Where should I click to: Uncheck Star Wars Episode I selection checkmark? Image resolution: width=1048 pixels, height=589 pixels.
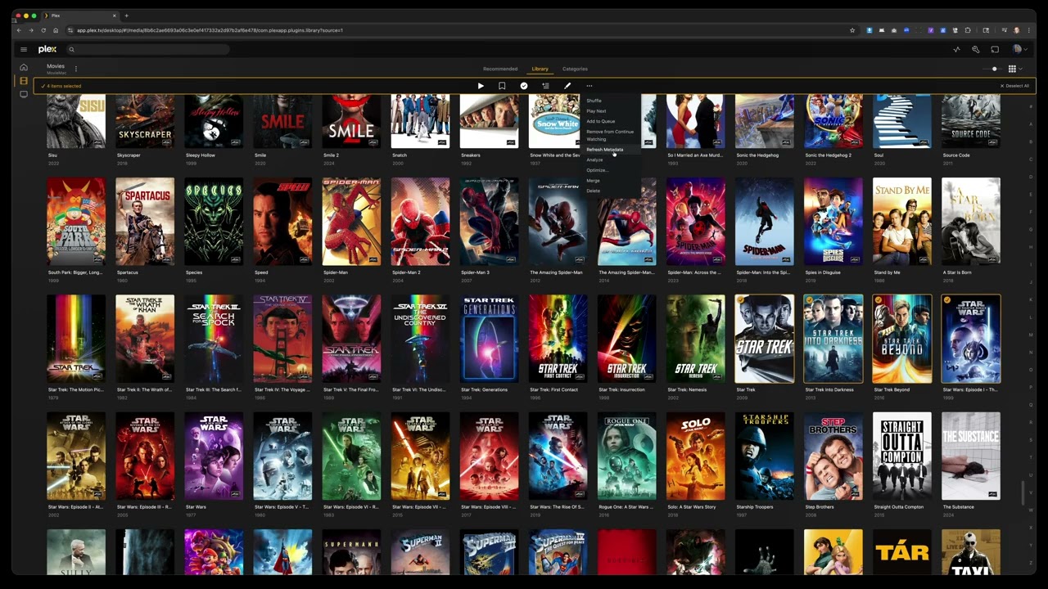point(947,300)
